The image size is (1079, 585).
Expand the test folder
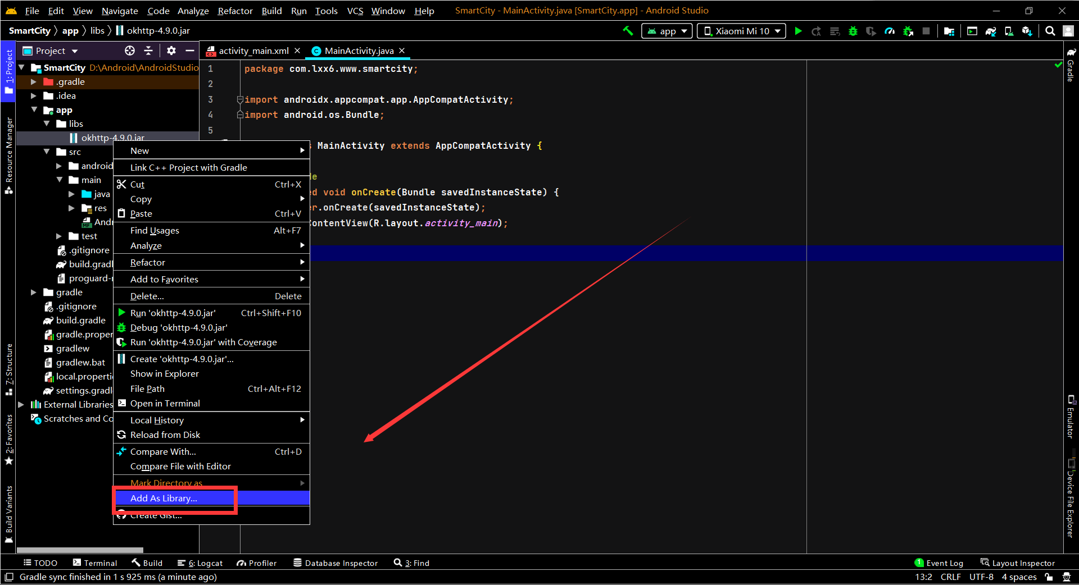(x=59, y=236)
